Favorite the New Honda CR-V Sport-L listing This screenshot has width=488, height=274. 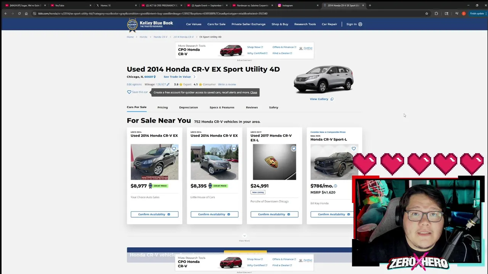coord(353,148)
